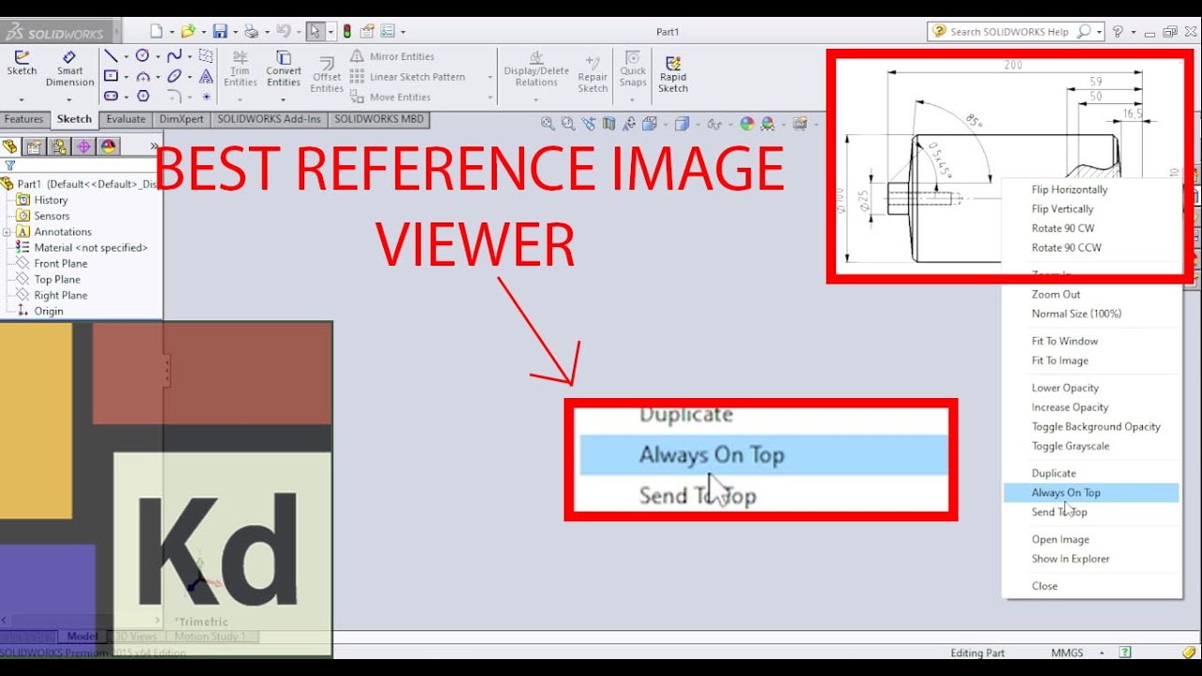Image resolution: width=1202 pixels, height=676 pixels.
Task: Click Trim Entities tool
Action: pos(240,69)
